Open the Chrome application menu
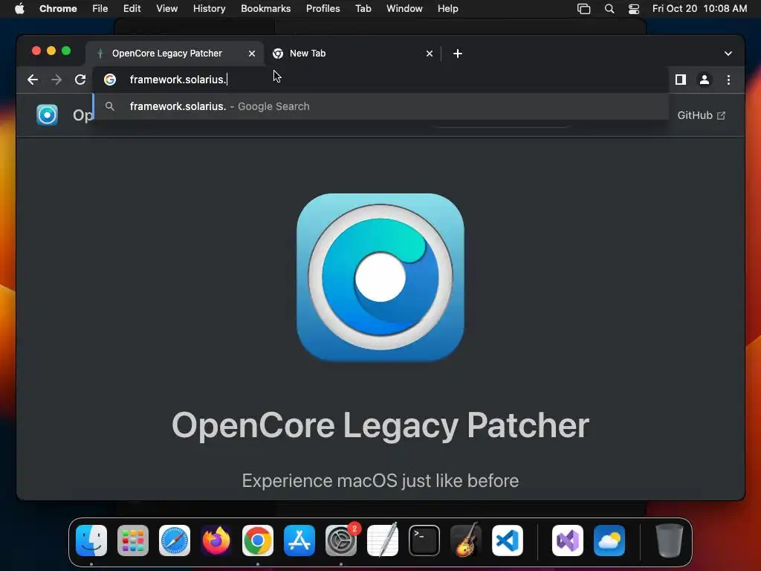The image size is (761, 571). tap(58, 9)
